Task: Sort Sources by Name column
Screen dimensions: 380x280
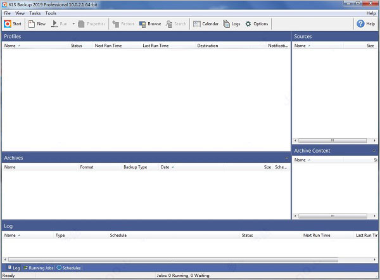Action: pyautogui.click(x=317, y=46)
